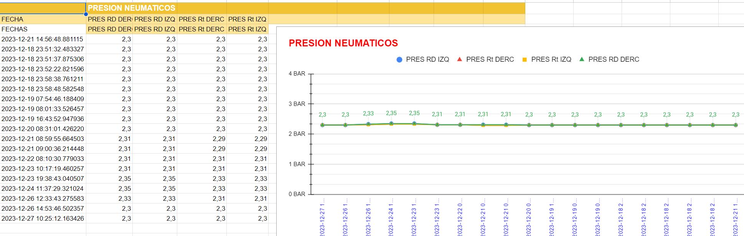The image size is (744, 236).
Task: Click the 2,33 data label in the chart
Action: [x=368, y=114]
